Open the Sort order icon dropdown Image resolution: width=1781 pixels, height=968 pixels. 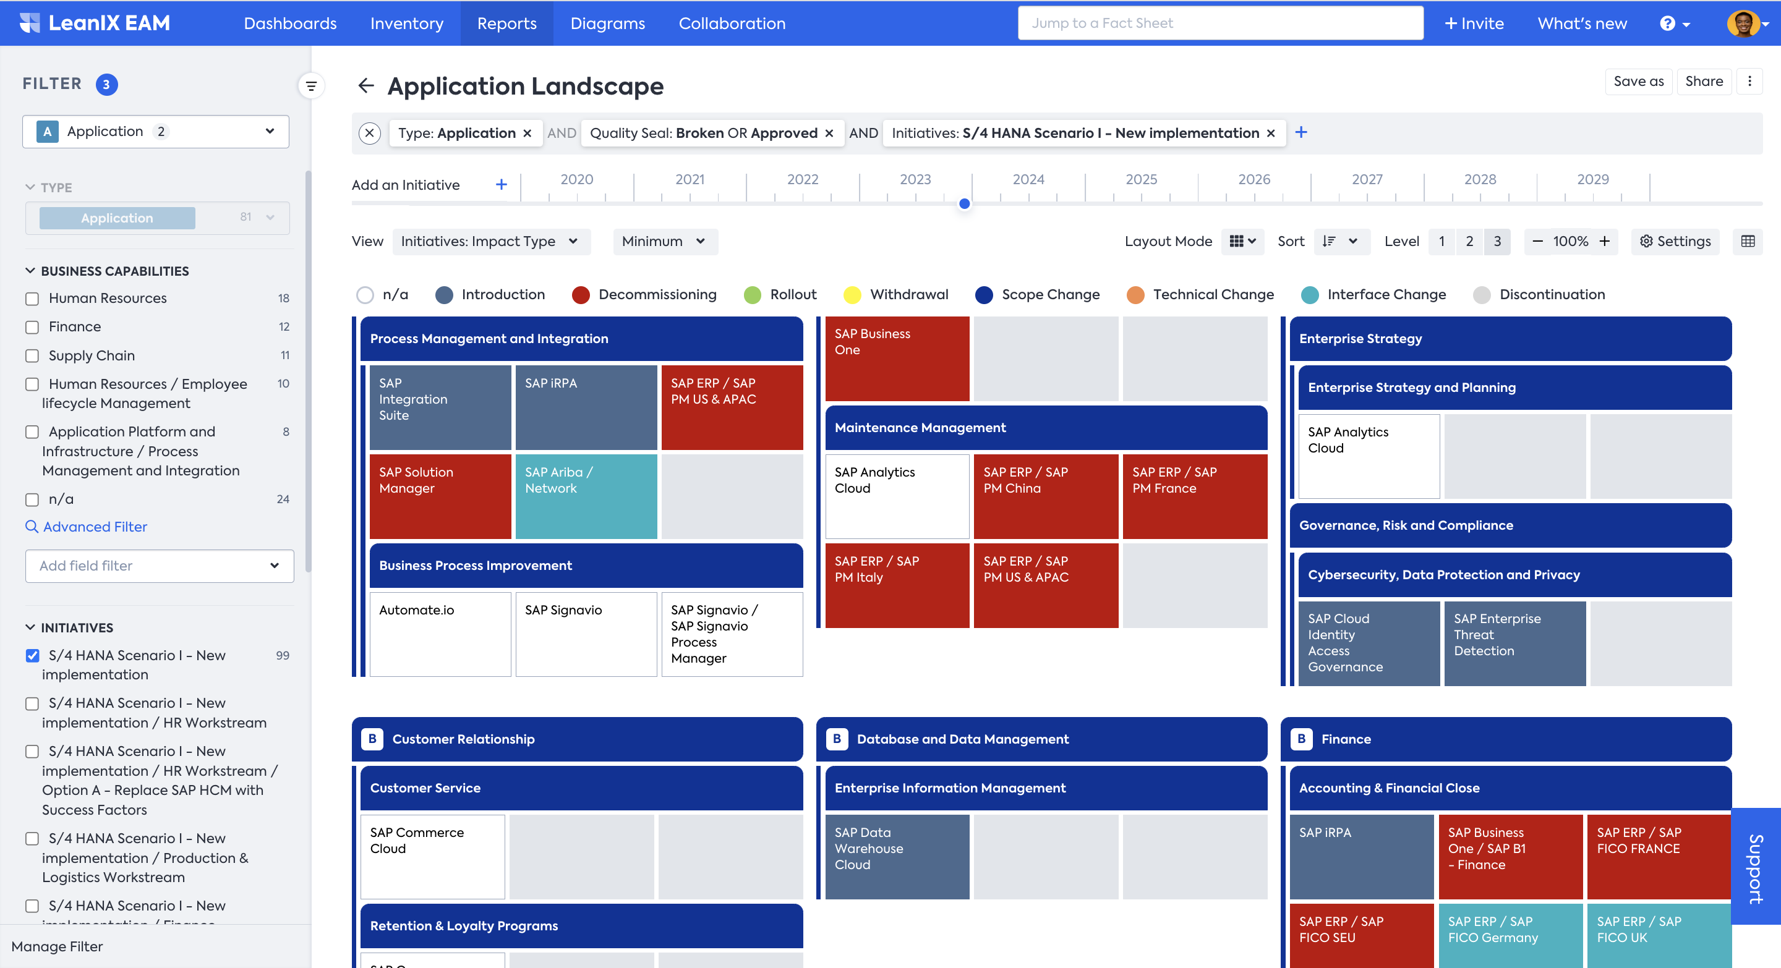[1341, 241]
